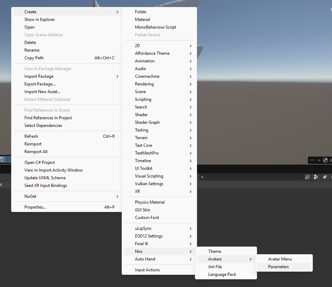Click the overlay drag handle lines icon
332x287 pixels.
(x=312, y=160)
